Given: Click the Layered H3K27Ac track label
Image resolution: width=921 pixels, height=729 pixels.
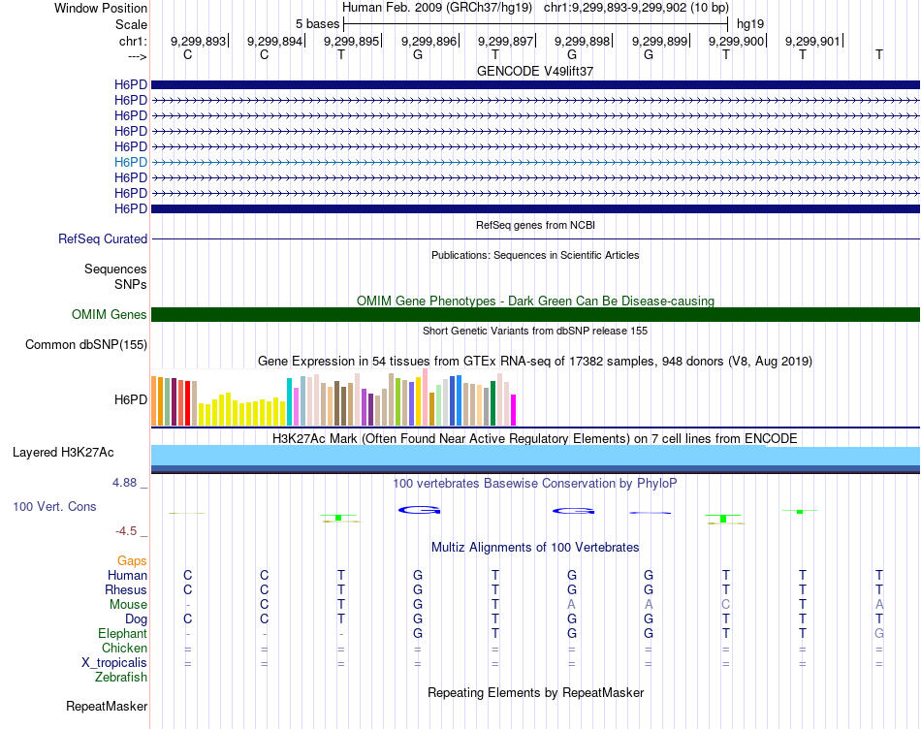Looking at the screenshot, I should click(x=63, y=453).
